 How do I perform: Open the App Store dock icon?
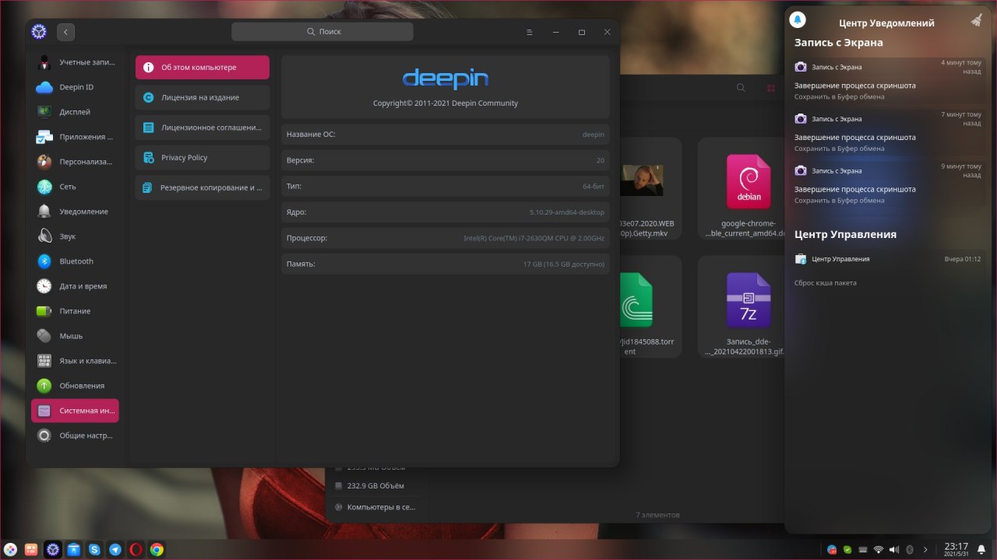[x=73, y=549]
